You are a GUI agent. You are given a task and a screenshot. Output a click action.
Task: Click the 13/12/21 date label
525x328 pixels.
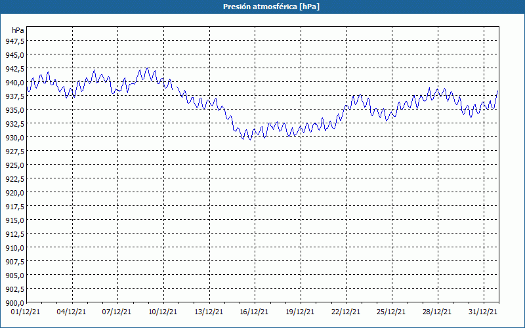point(209,312)
